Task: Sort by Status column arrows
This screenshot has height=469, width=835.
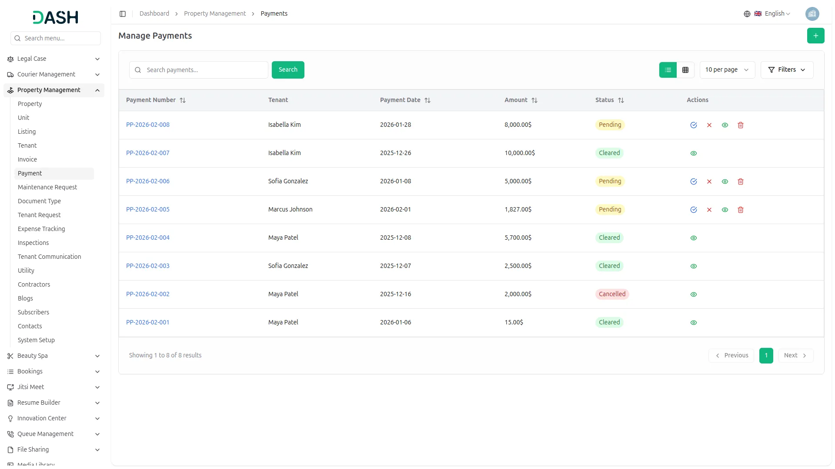Action: tap(621, 100)
